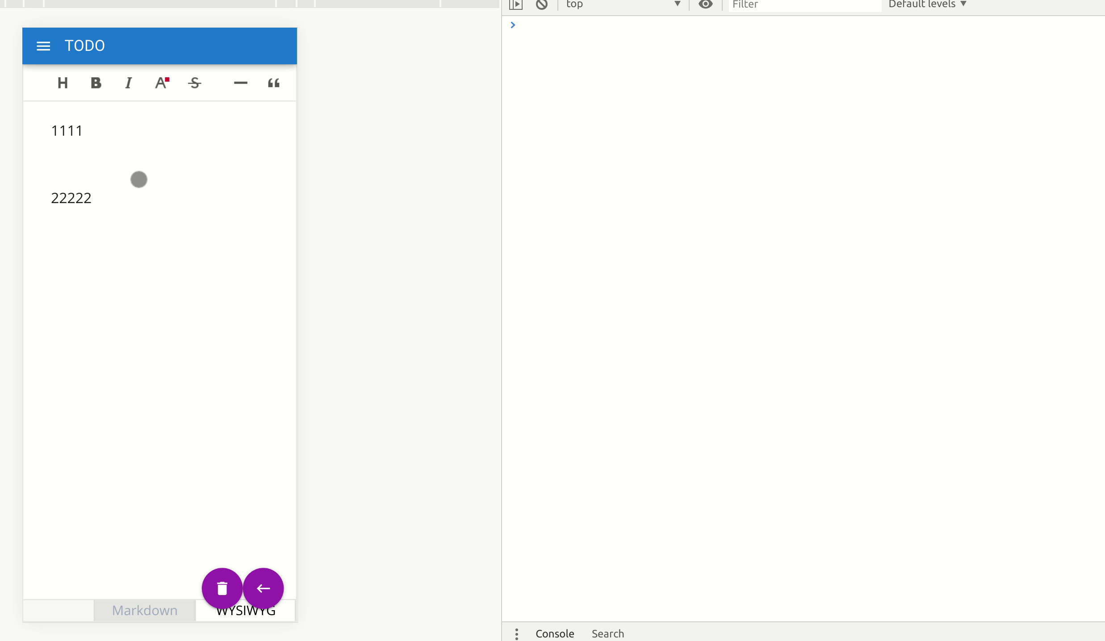Image resolution: width=1105 pixels, height=641 pixels.
Task: Toggle italic formatting in editor toolbar
Action: pyautogui.click(x=128, y=83)
